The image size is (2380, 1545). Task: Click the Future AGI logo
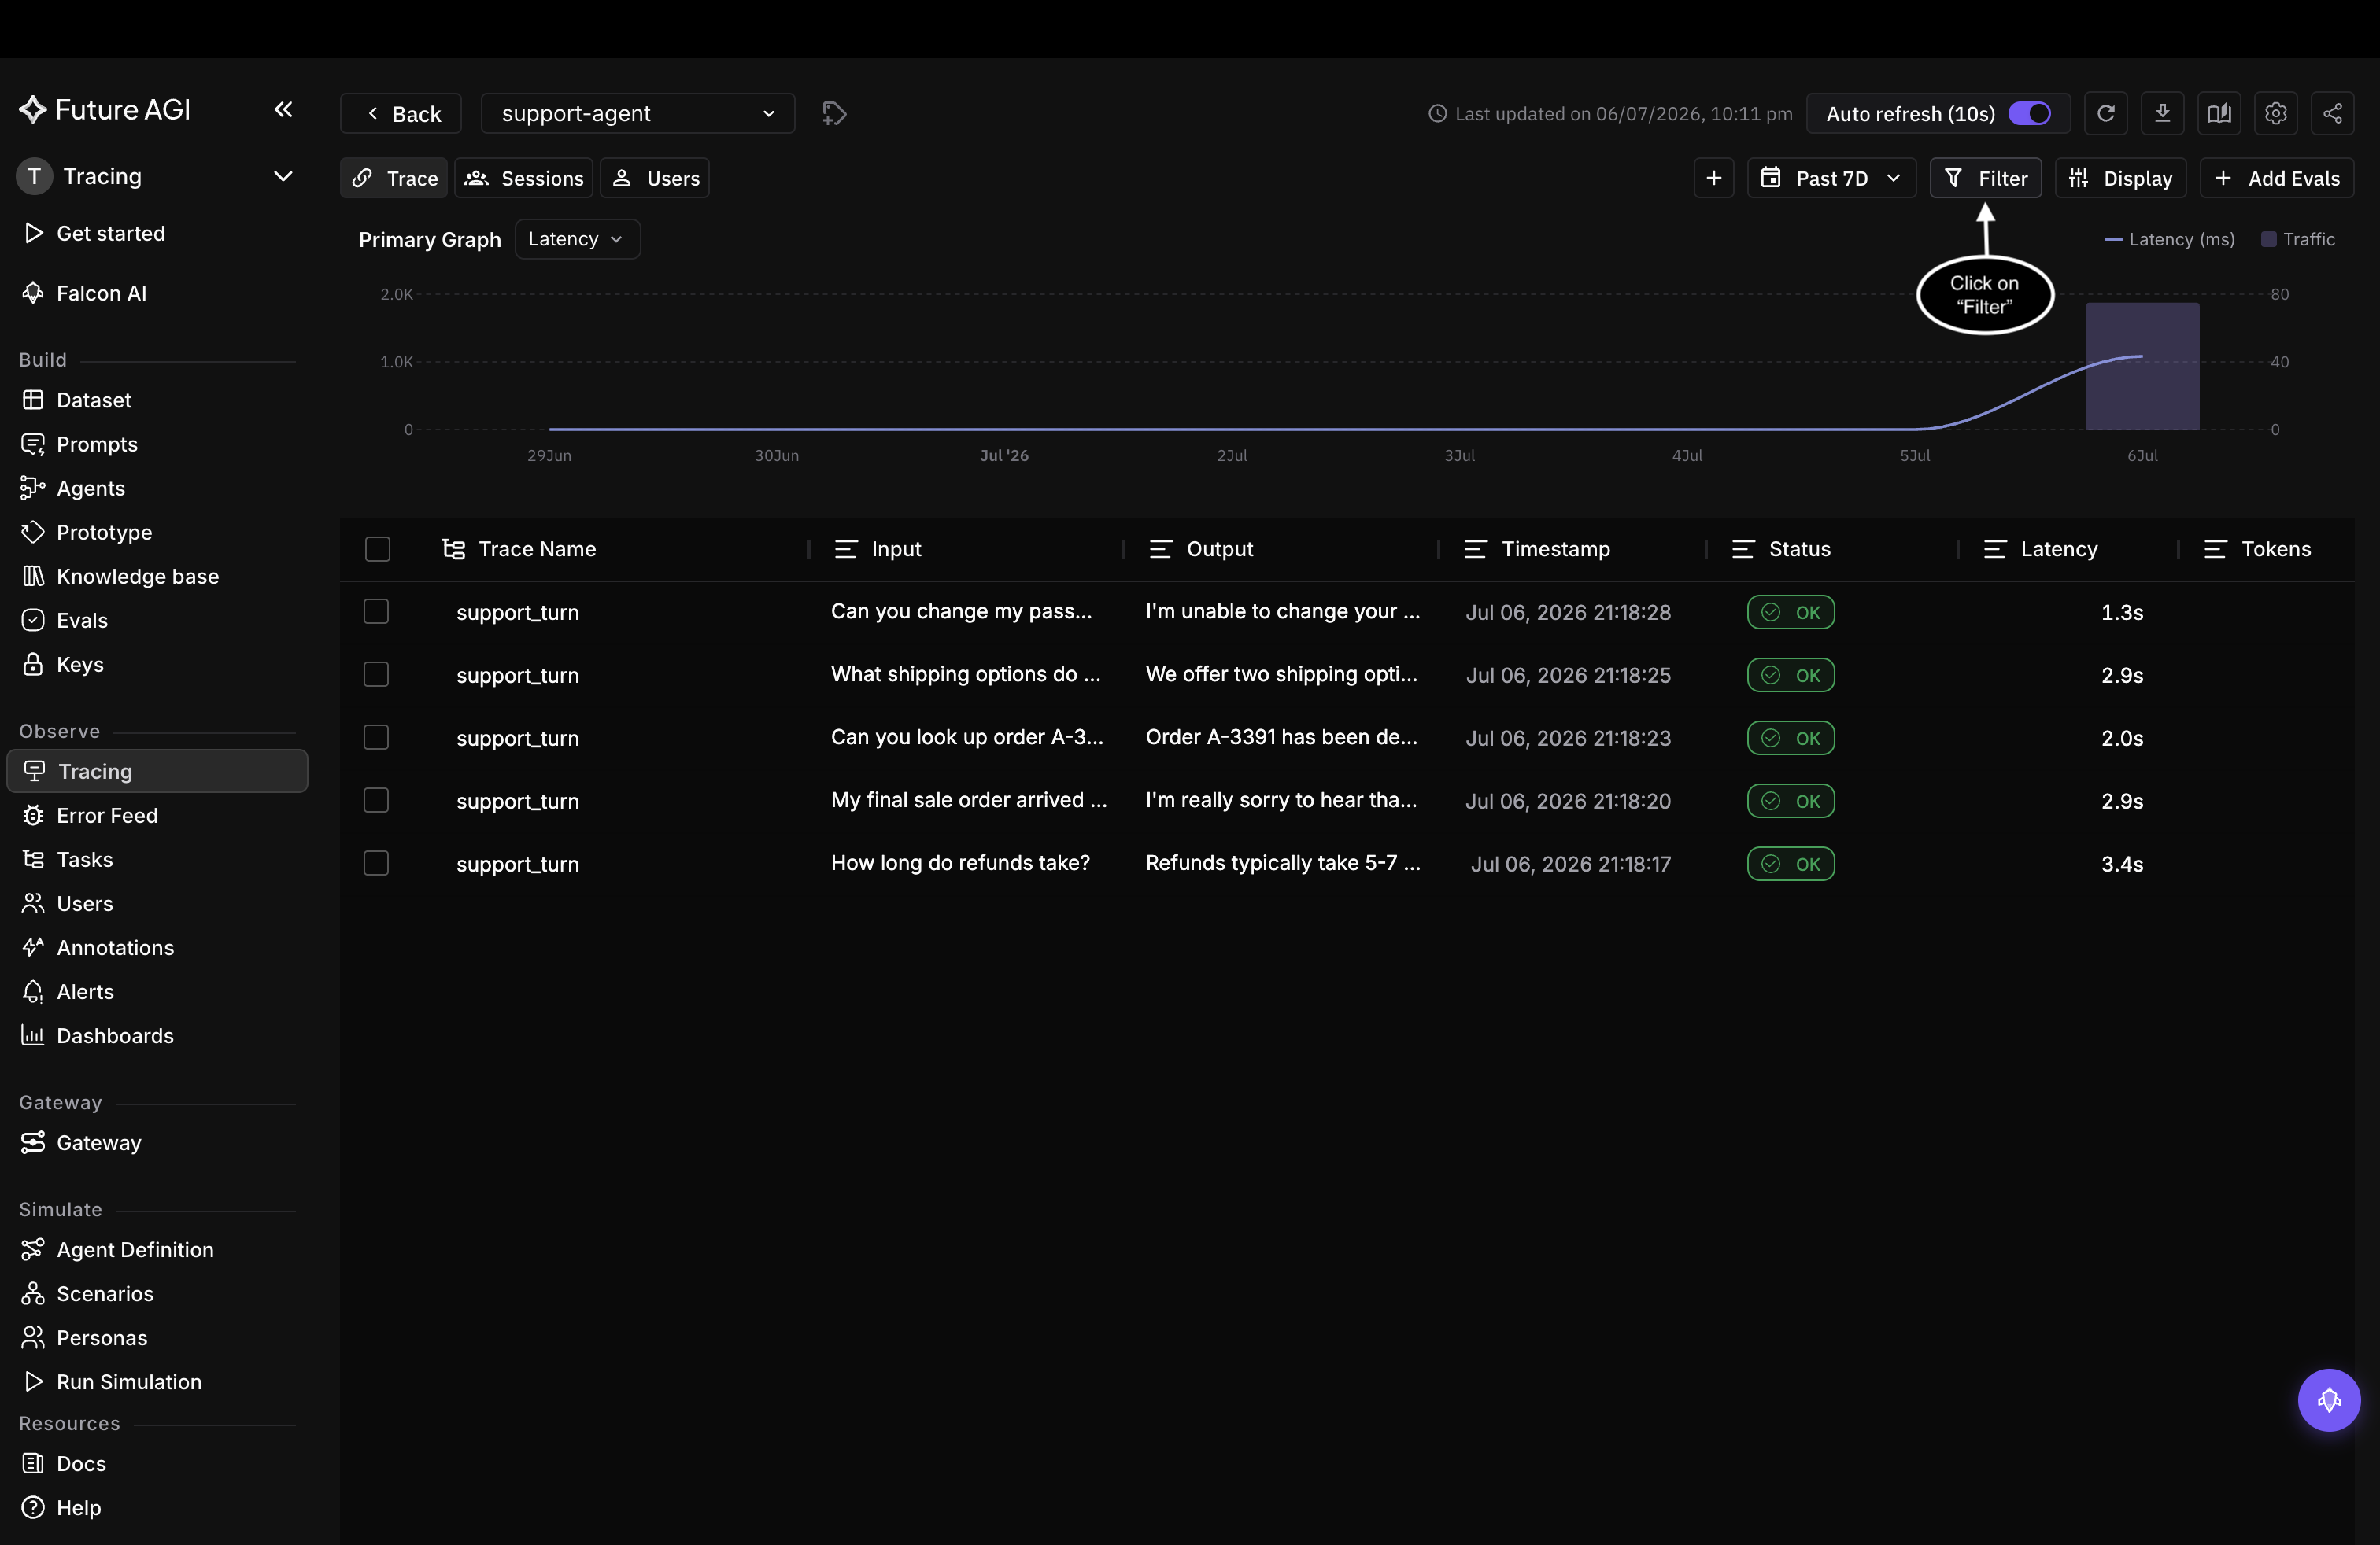point(105,109)
